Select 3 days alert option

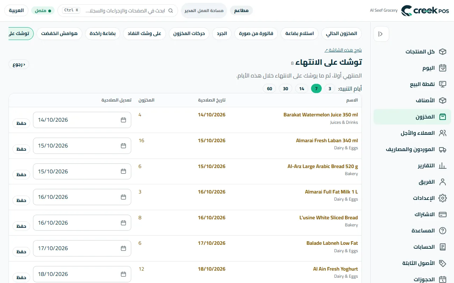330,88
